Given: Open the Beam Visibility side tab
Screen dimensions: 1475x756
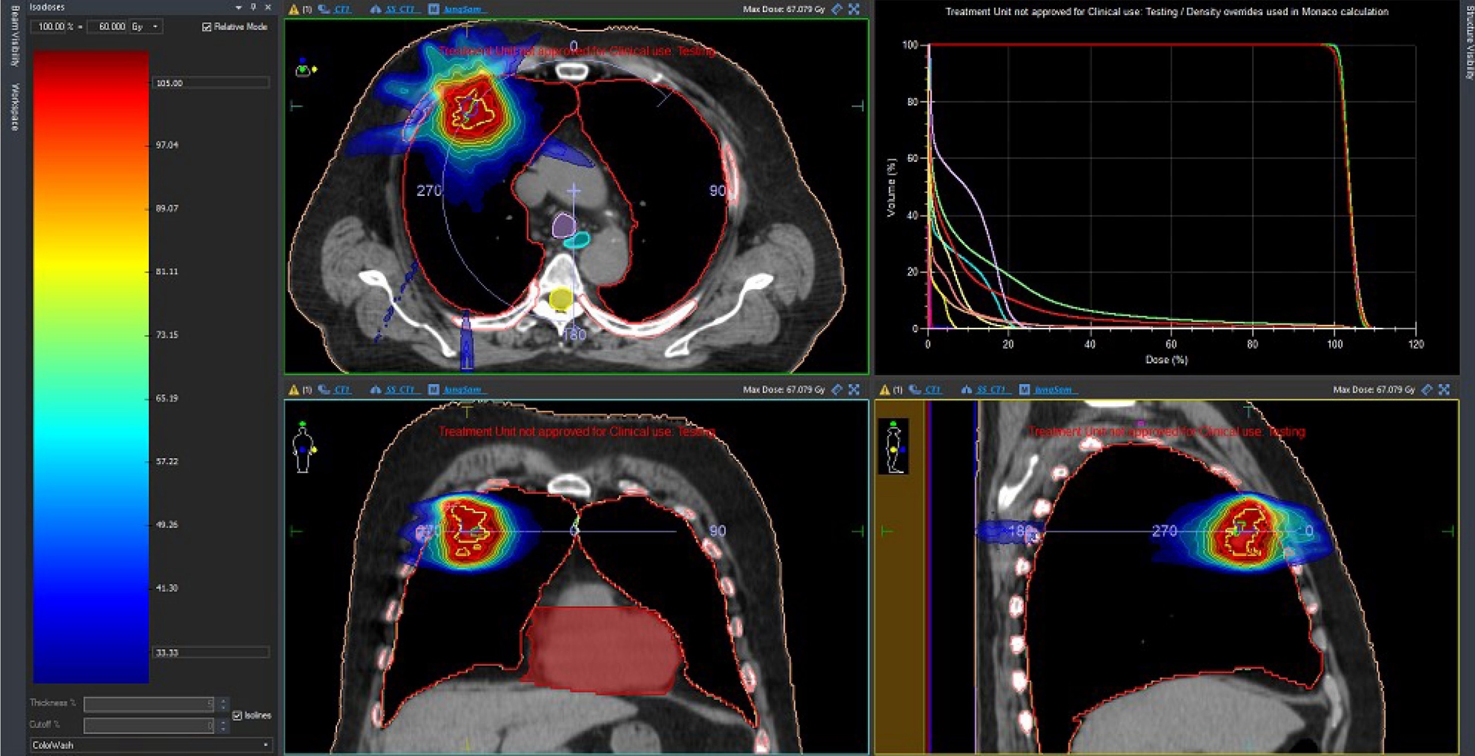Looking at the screenshot, I should point(15,36).
